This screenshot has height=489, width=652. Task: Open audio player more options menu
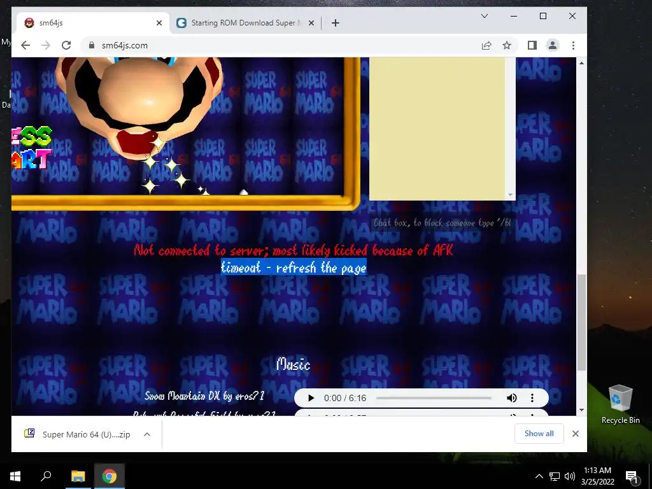tap(532, 398)
